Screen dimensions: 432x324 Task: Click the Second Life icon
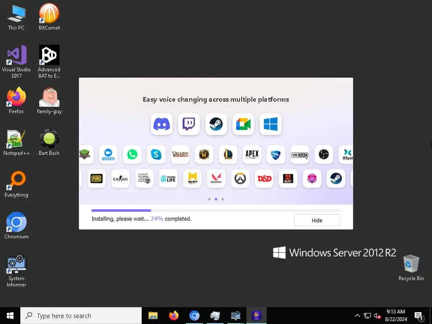pyautogui.click(x=168, y=178)
